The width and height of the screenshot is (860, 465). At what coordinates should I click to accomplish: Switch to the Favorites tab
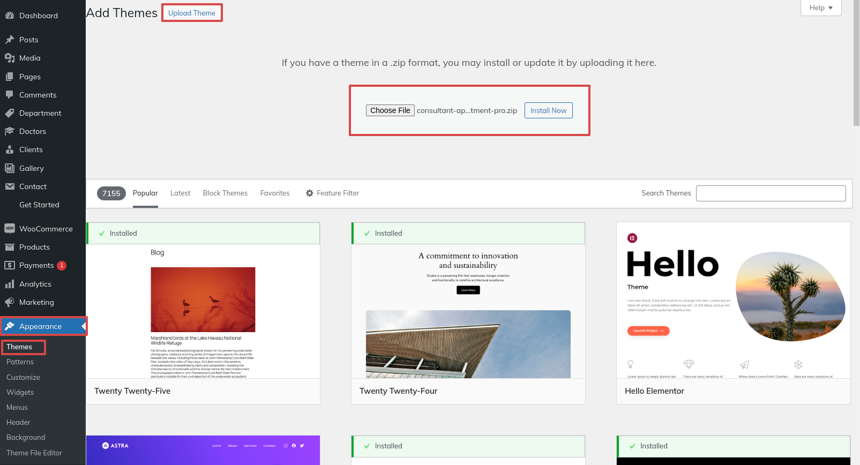tap(275, 193)
